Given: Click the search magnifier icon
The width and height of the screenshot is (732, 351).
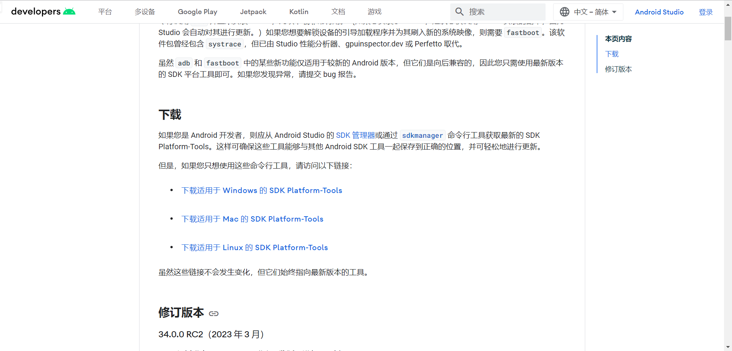Looking at the screenshot, I should pos(459,11).
